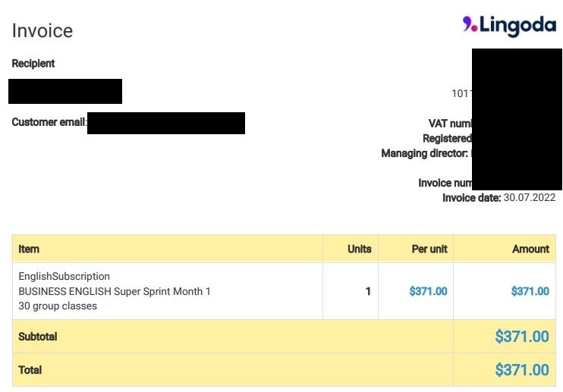Select the EnglishSubscription item text
563x392 pixels.
pos(64,276)
